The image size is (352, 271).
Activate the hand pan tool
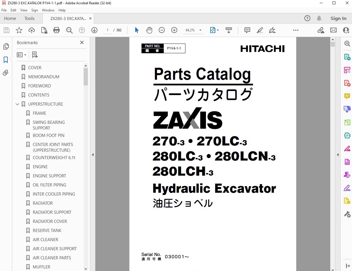(149, 30)
